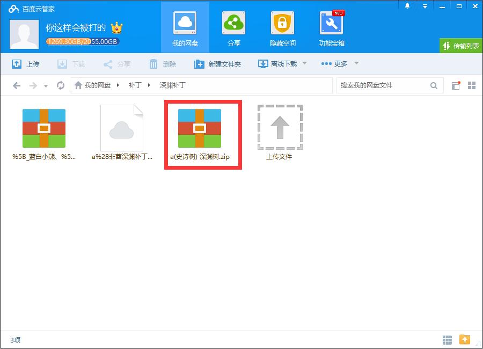Click the 下载 toolbar button

(x=71, y=64)
